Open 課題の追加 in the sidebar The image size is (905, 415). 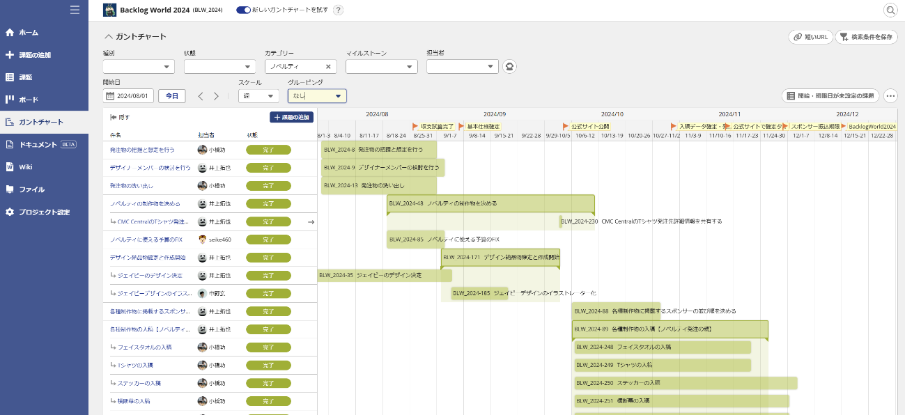tap(44, 55)
